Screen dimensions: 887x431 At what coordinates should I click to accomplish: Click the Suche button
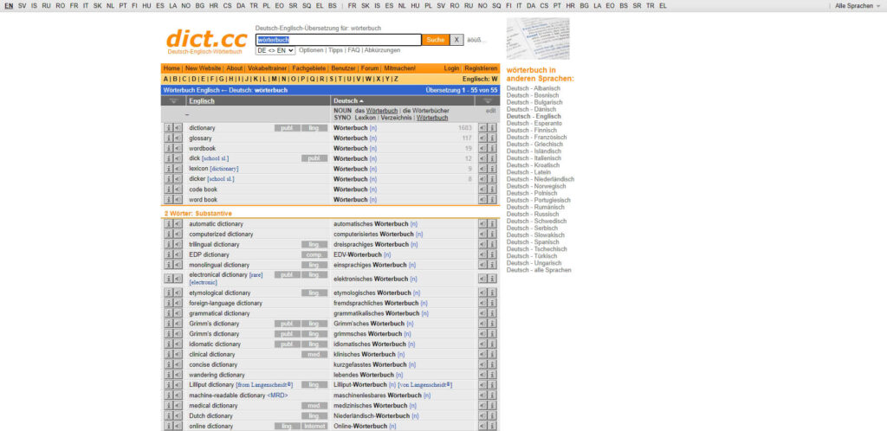[436, 40]
